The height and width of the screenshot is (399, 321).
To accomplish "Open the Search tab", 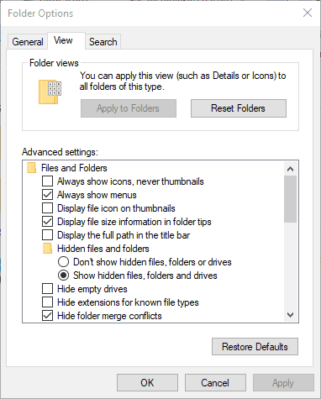I will (x=103, y=42).
